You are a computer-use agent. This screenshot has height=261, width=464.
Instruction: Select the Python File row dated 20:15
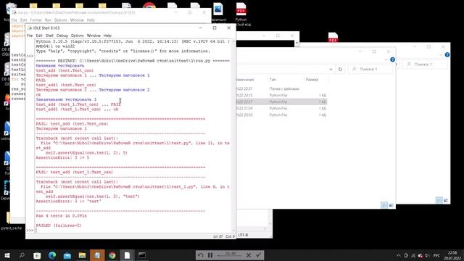point(282,95)
